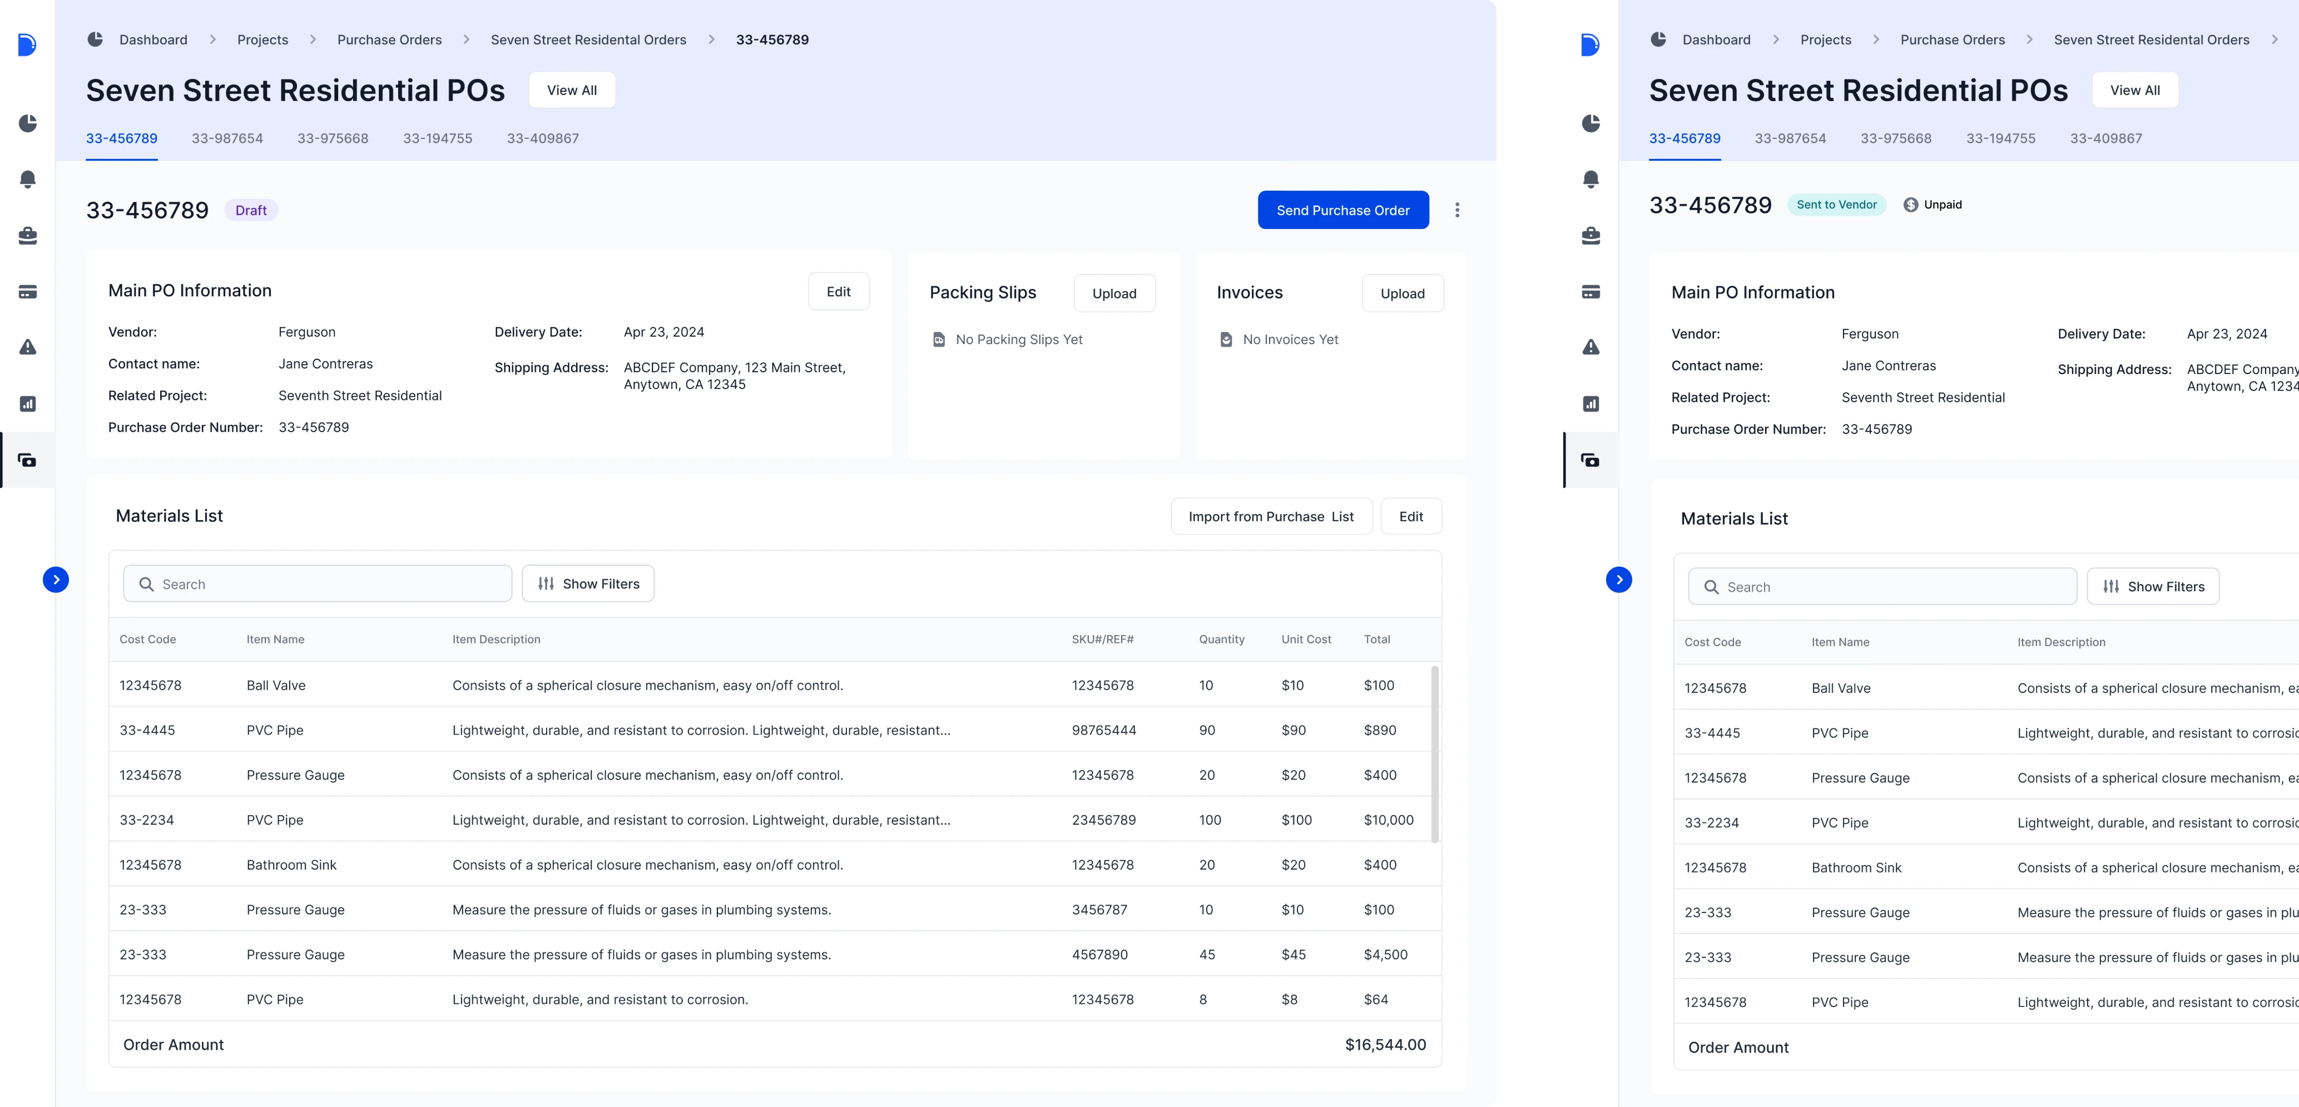The image size is (2299, 1107).
Task: Open the warning triangle alerts icon in sidebar
Action: pyautogui.click(x=28, y=347)
